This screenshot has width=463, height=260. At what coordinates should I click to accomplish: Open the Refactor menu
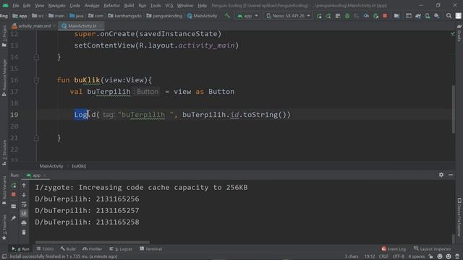pyautogui.click(x=111, y=6)
